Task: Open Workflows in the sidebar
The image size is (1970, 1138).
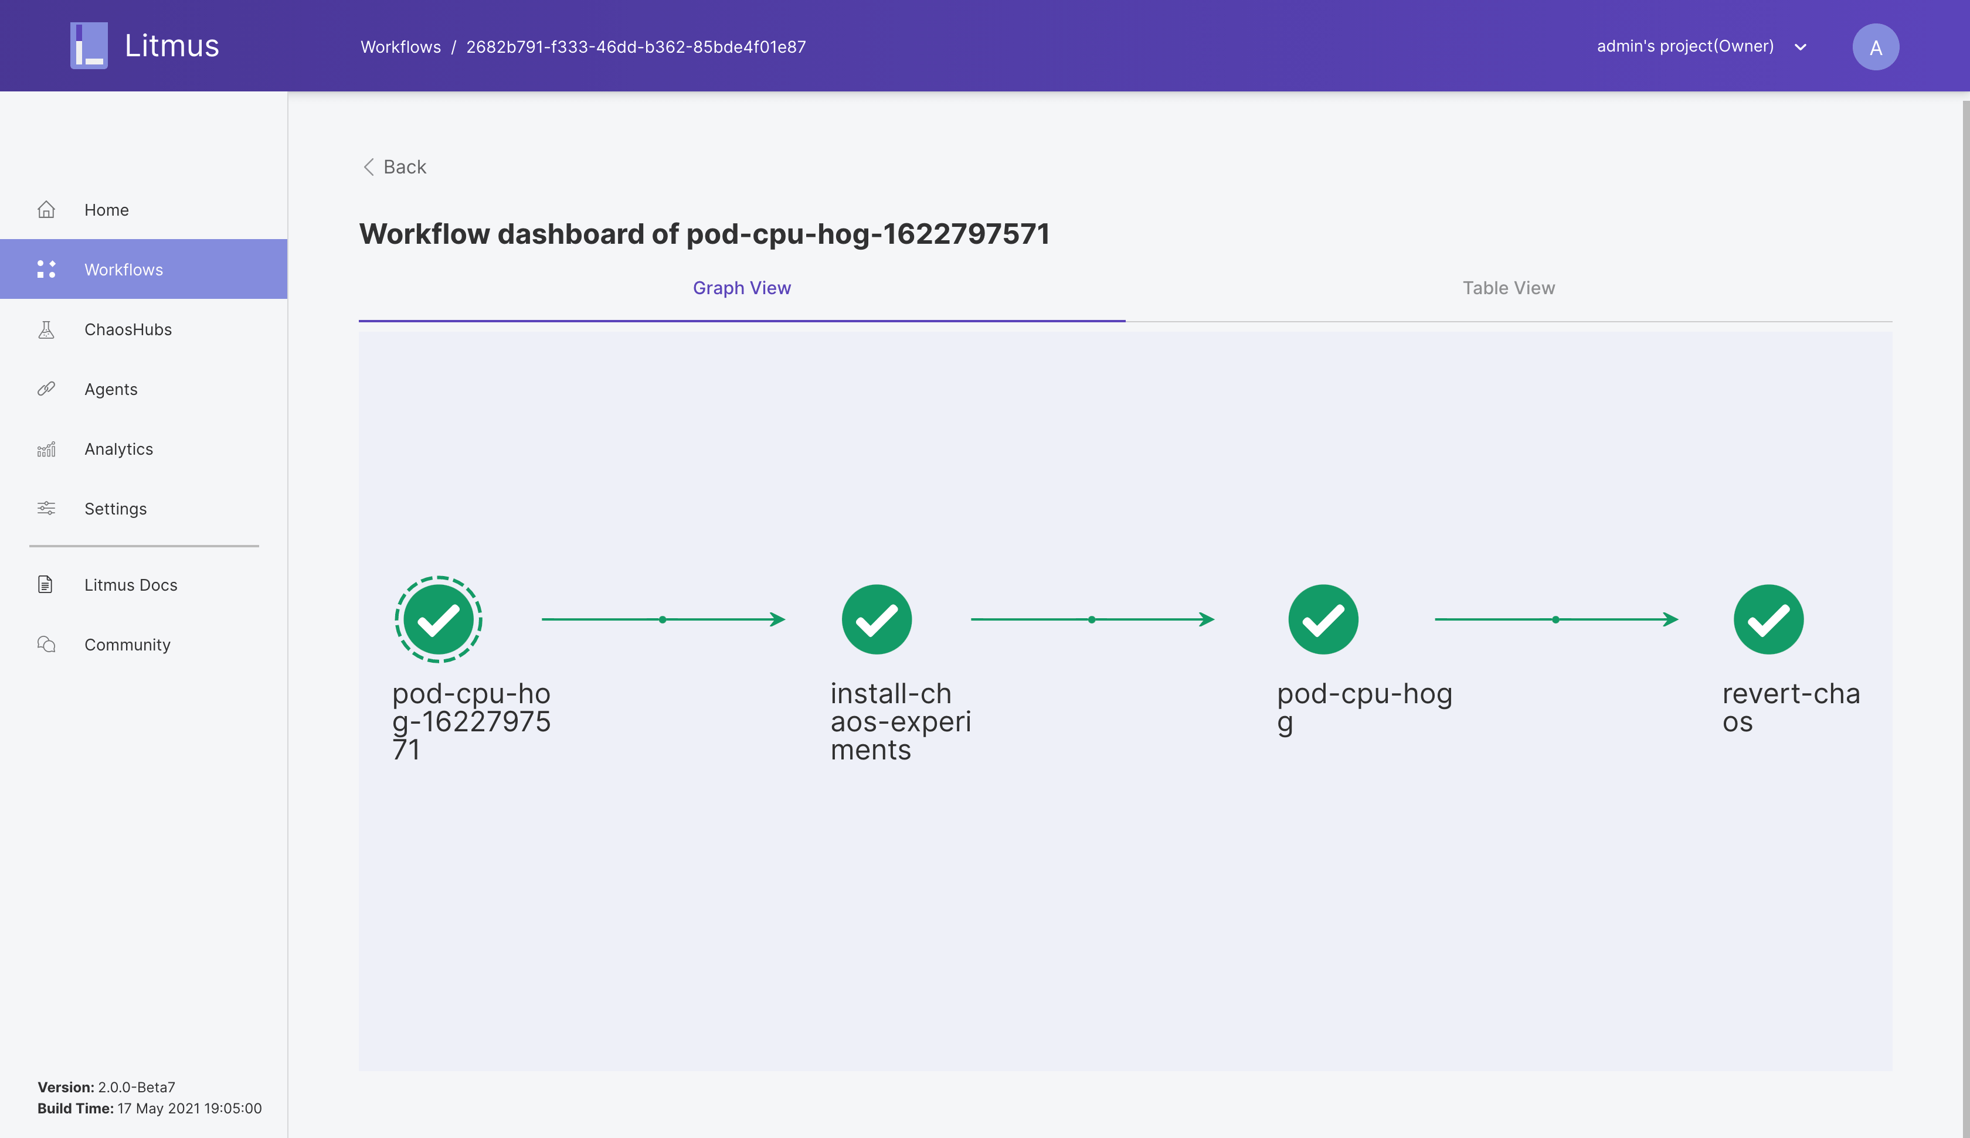Action: click(124, 270)
